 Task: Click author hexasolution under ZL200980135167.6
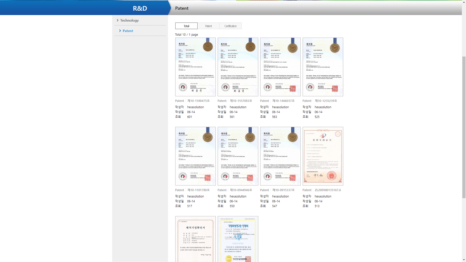pos(323,196)
